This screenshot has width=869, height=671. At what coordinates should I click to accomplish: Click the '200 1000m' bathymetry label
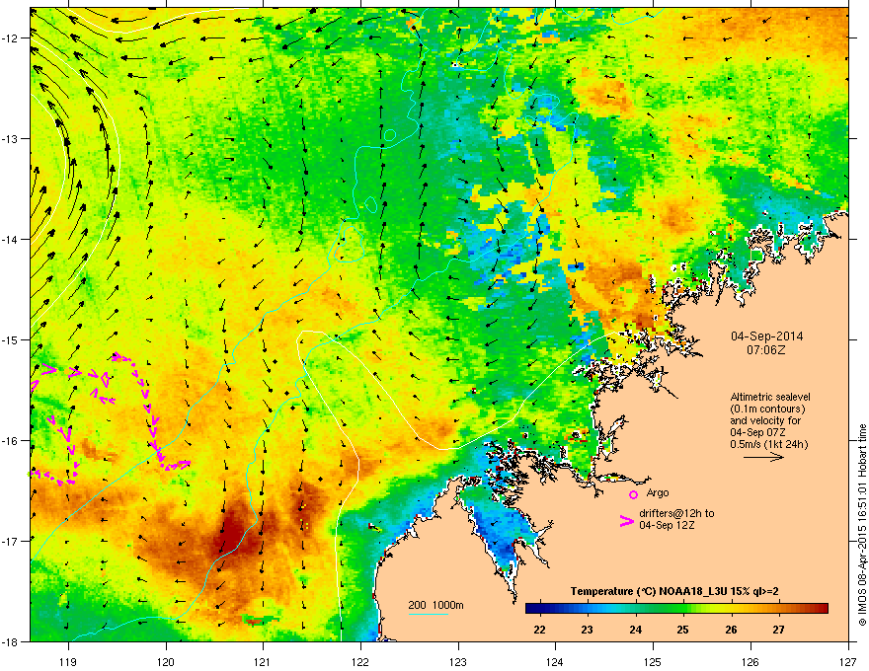coord(435,605)
